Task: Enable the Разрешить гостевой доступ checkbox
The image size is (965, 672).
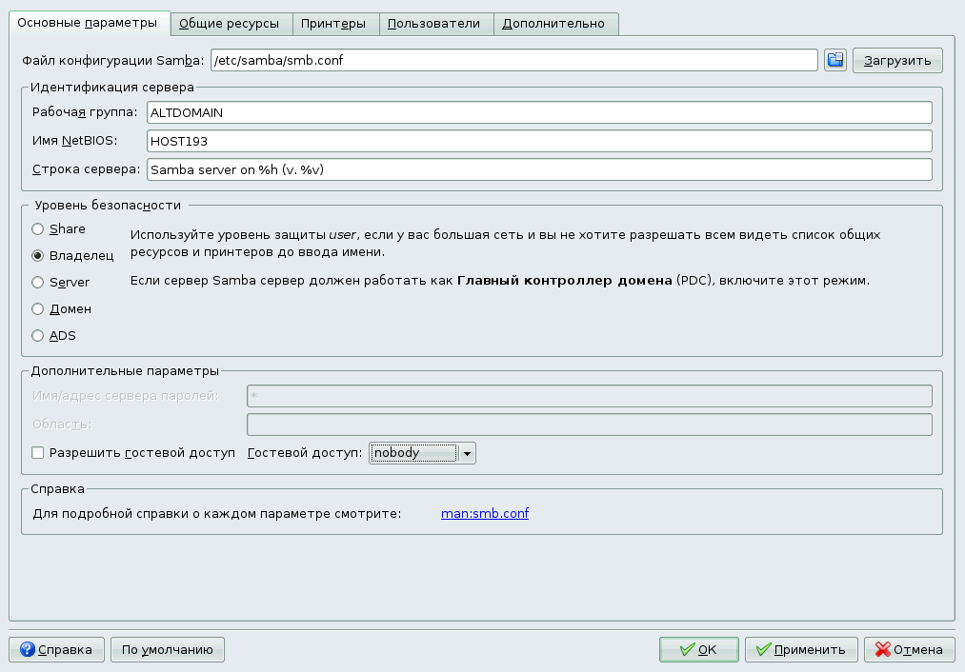Action: 37,452
